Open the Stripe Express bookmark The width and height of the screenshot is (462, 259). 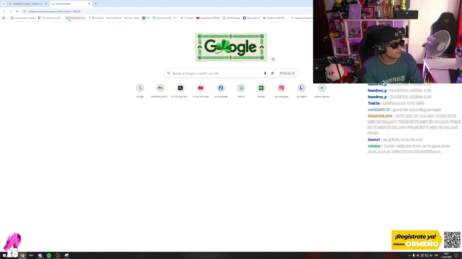252,18
